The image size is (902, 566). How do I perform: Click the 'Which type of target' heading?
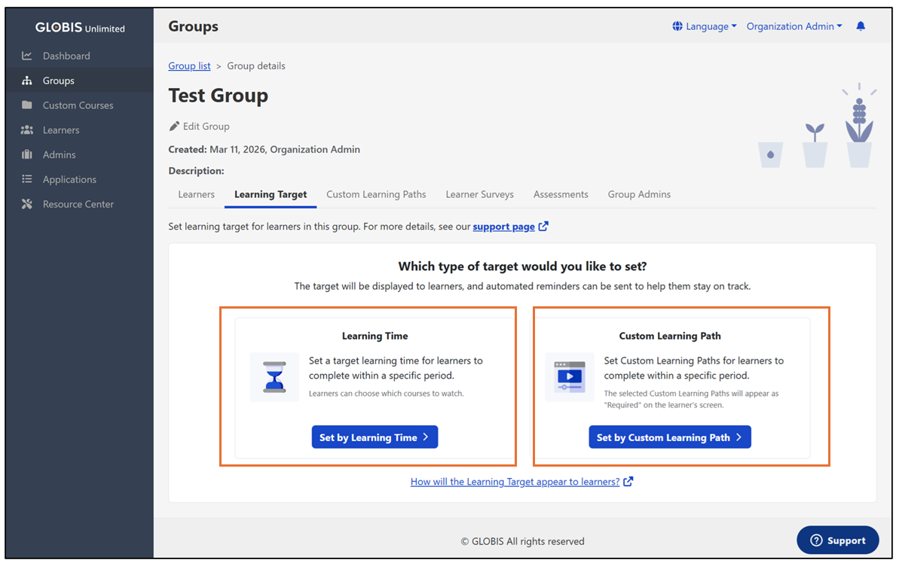coord(522,266)
